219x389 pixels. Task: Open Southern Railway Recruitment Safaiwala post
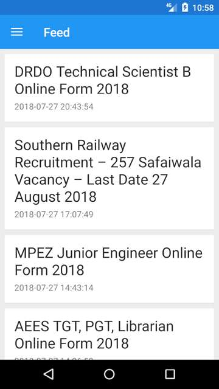(x=109, y=178)
